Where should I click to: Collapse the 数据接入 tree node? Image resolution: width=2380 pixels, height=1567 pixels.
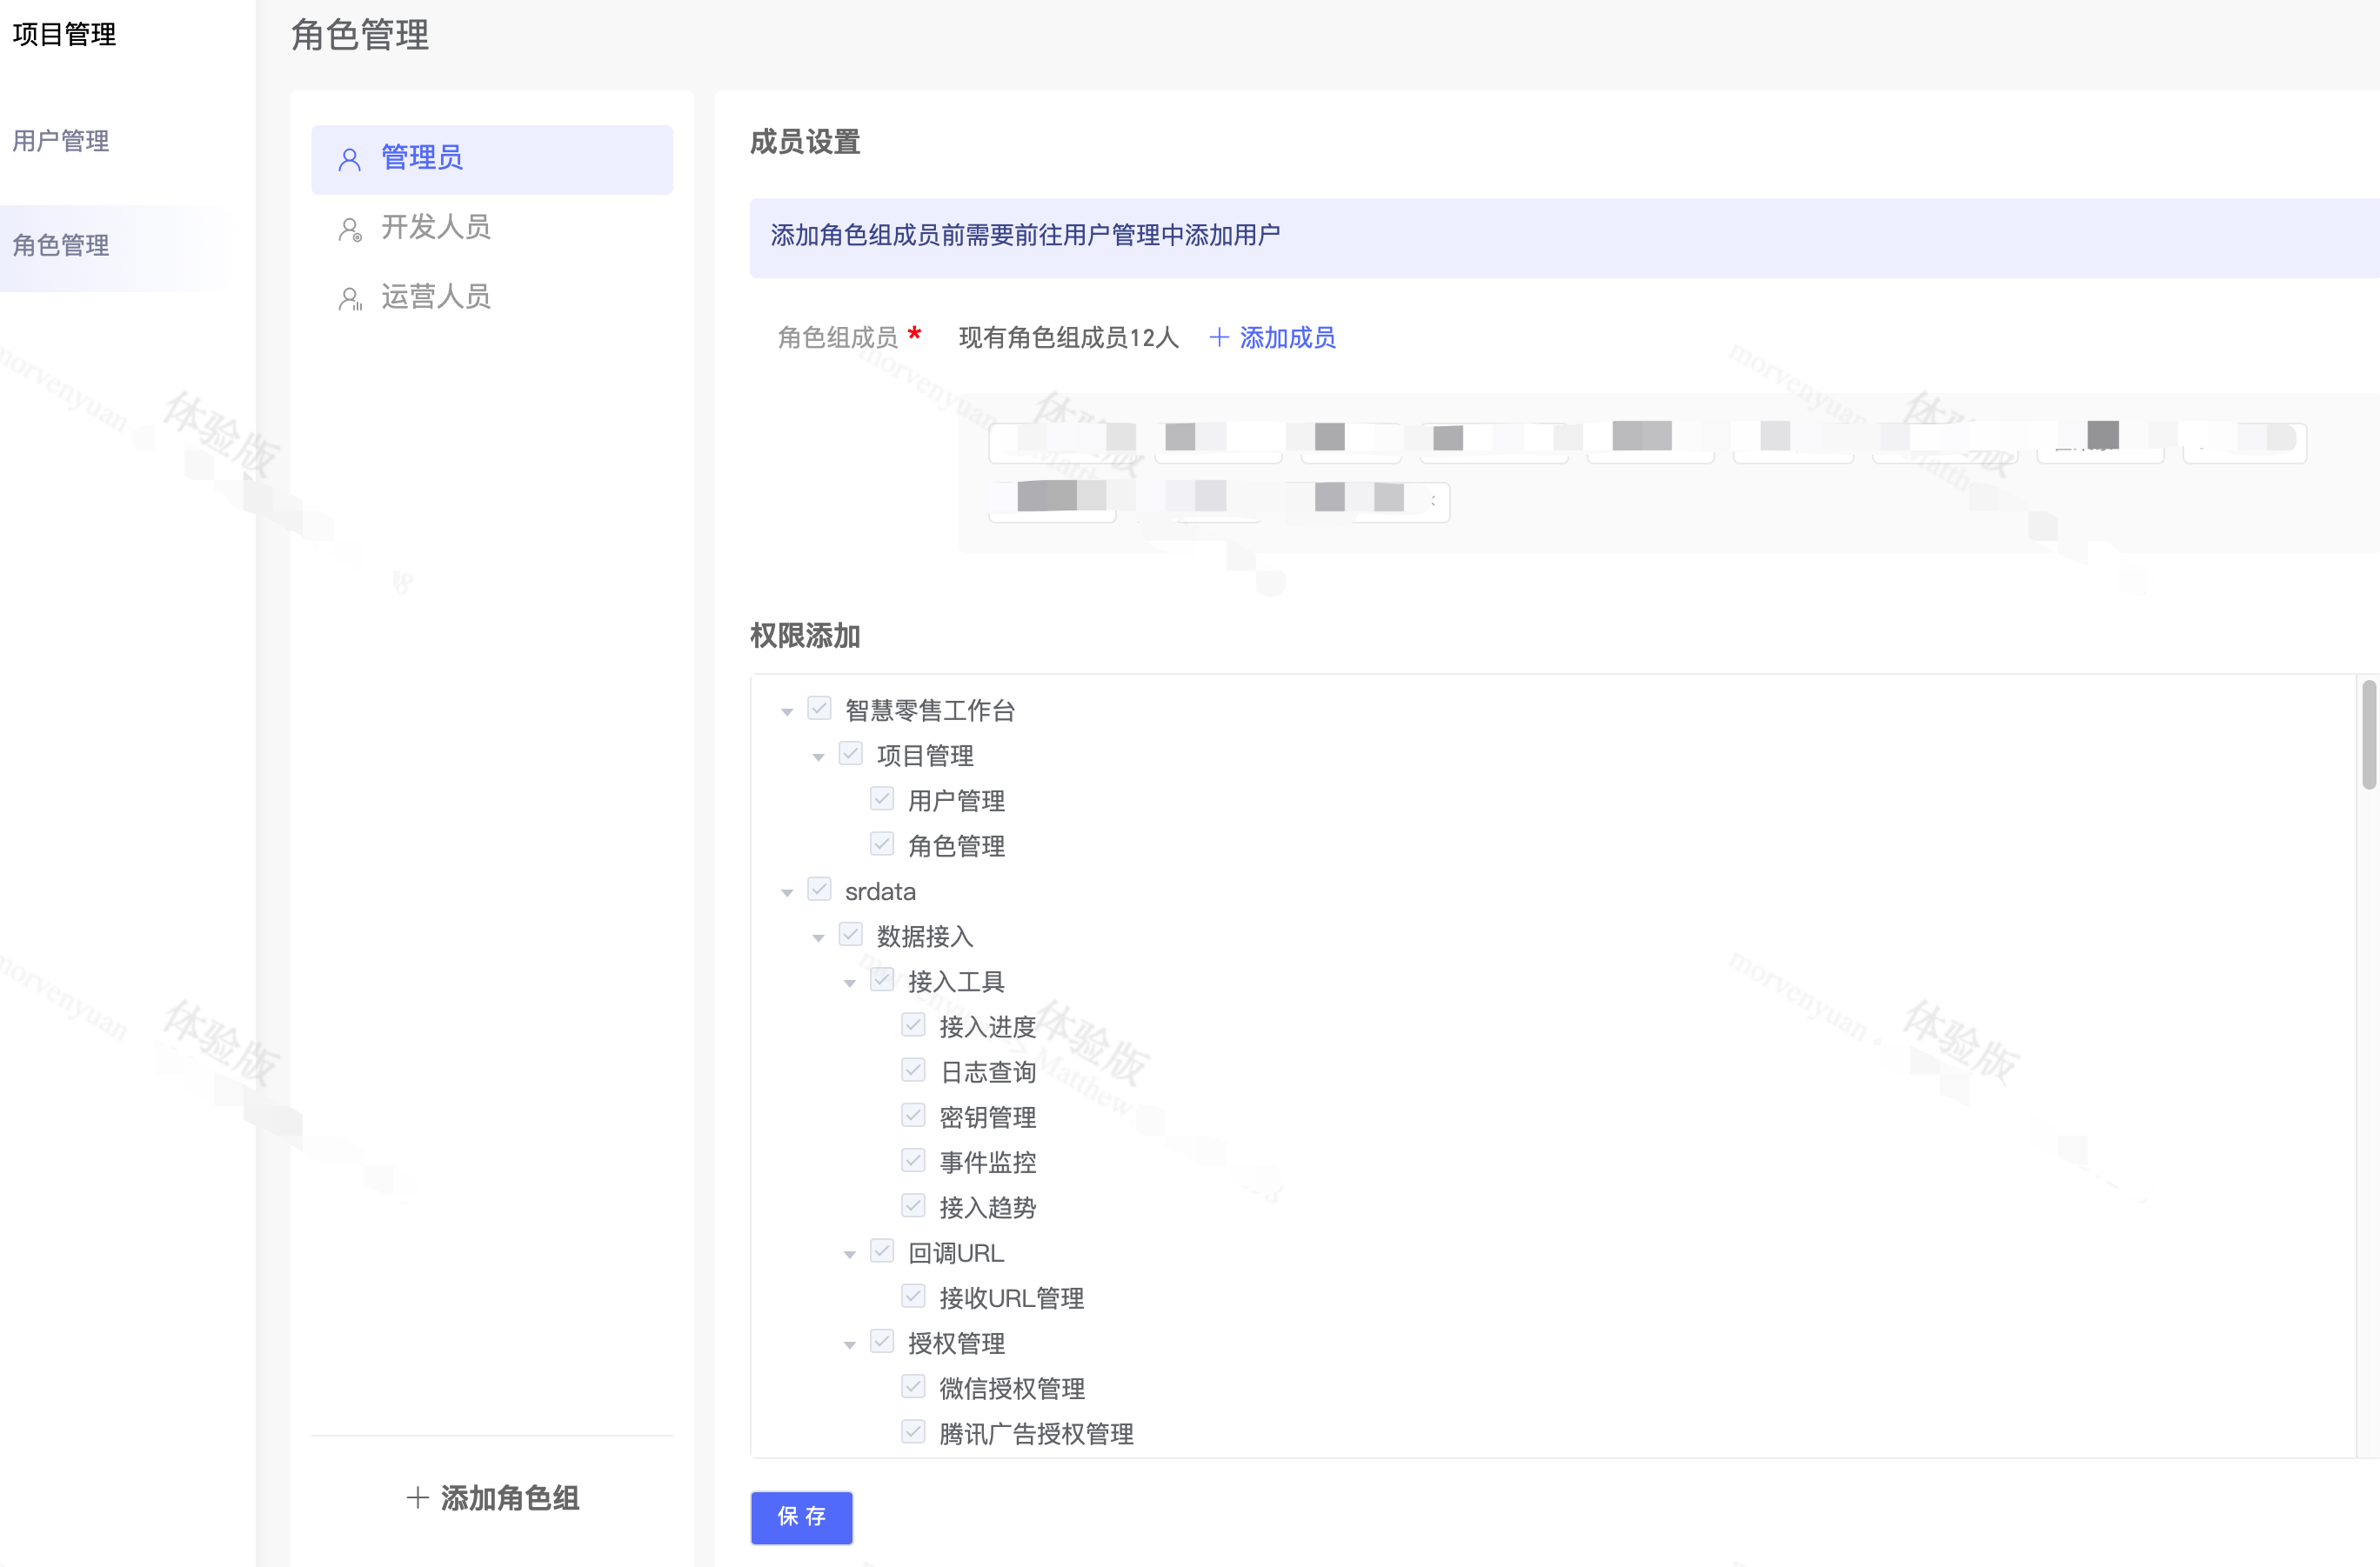tap(818, 937)
